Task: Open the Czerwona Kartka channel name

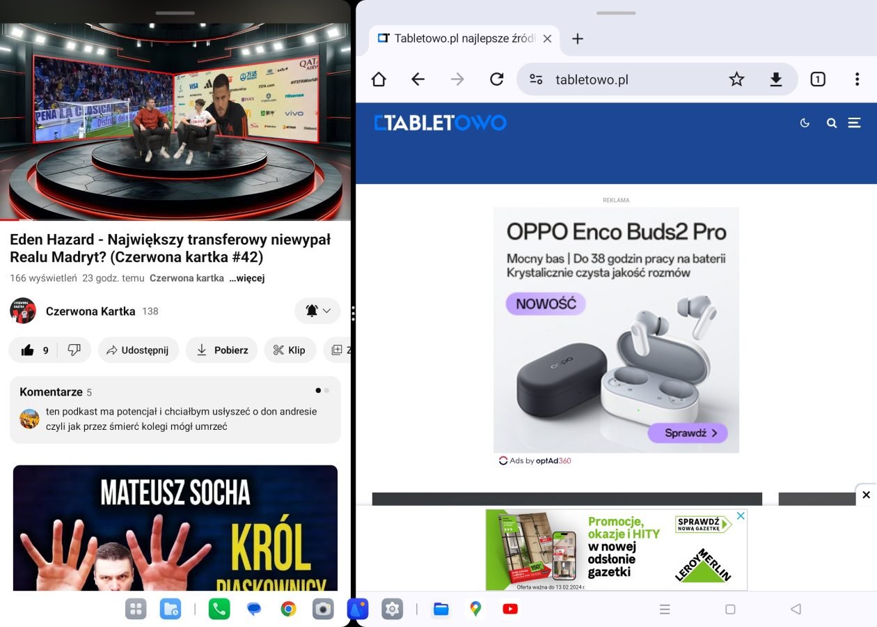Action: 90,311
